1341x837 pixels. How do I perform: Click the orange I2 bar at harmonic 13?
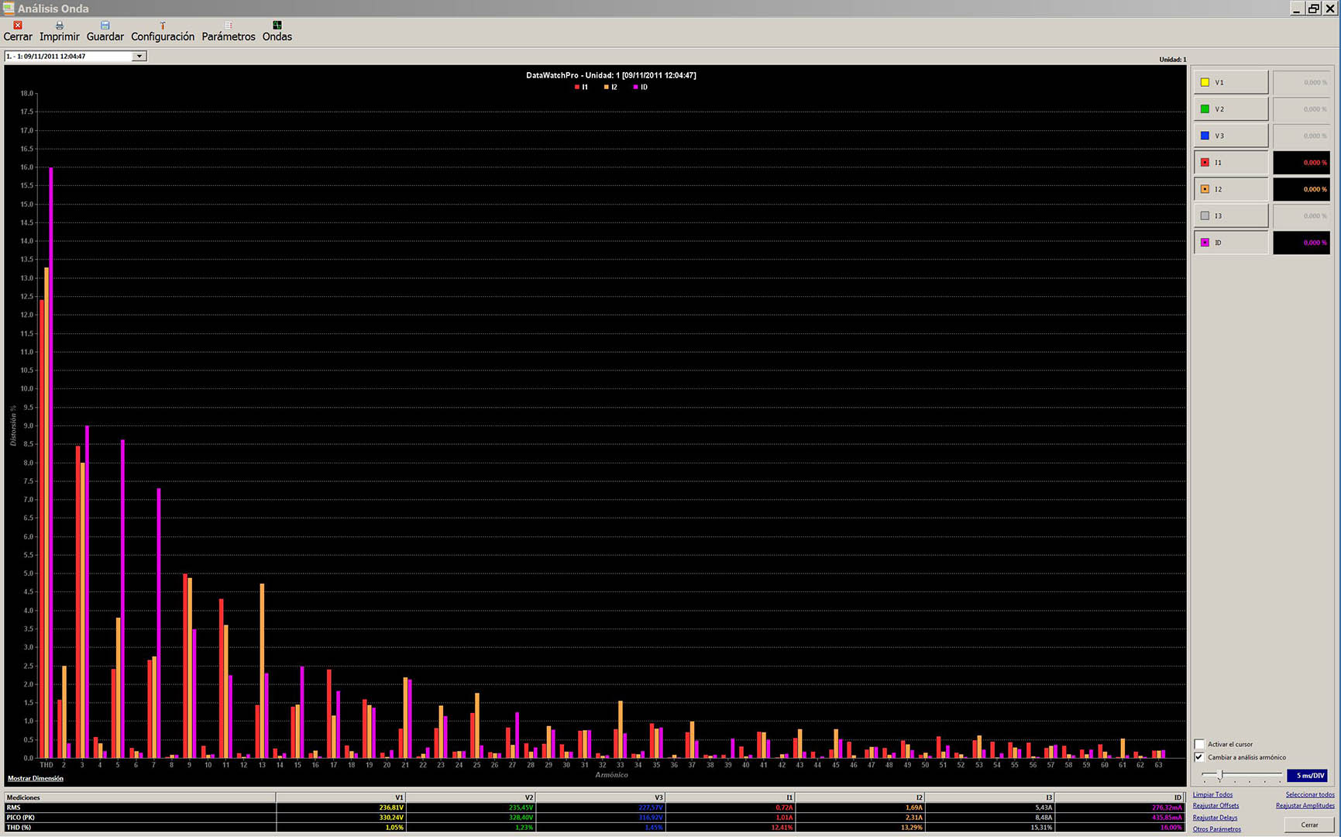pos(262,671)
